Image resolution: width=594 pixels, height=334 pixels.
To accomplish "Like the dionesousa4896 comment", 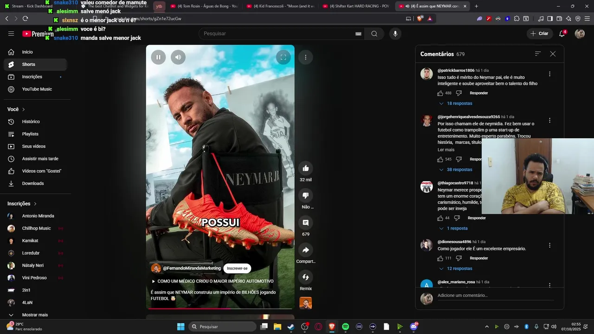I will click(440, 258).
